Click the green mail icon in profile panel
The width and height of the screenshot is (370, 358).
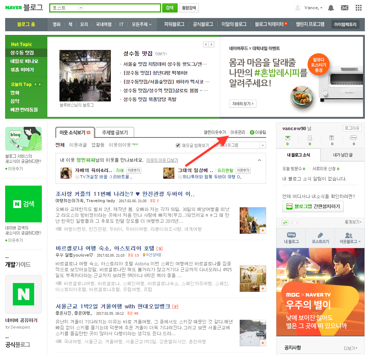coord(287,138)
